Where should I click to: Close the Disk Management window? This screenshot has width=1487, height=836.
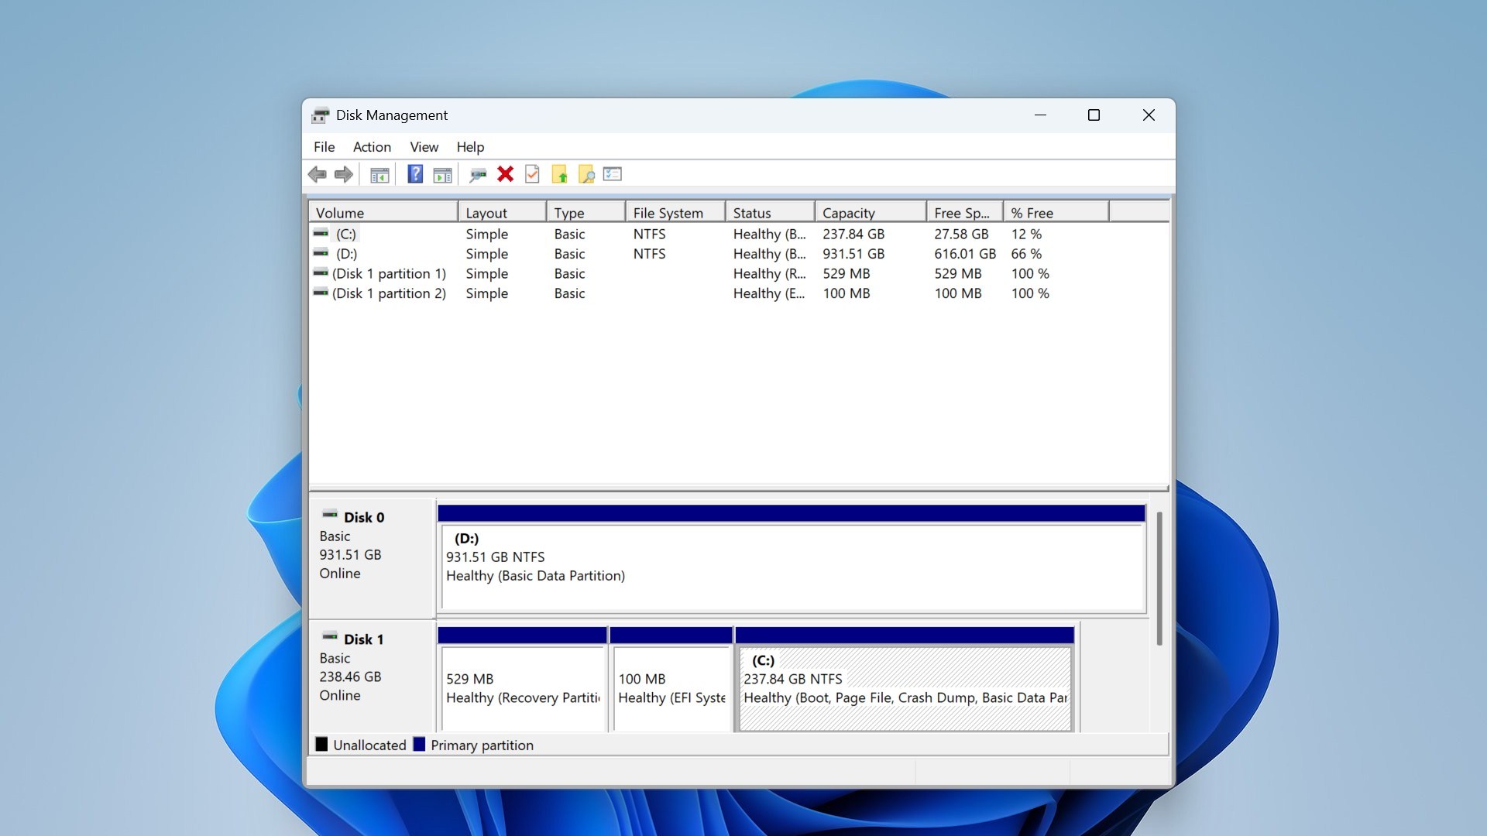coord(1149,115)
